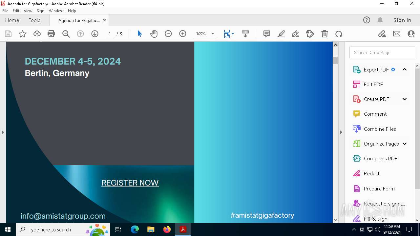The image size is (420, 236).
Task: Click the page number field
Action: 110,34
